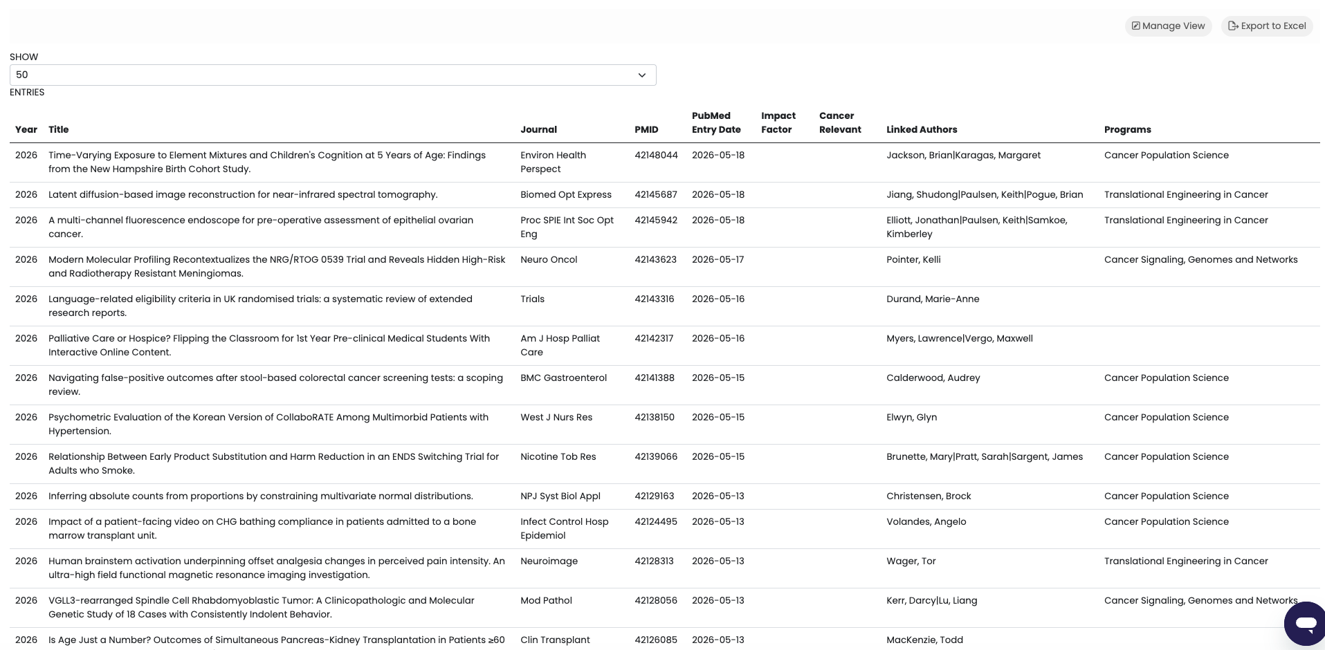This screenshot has width=1325, height=650.
Task: Click PMID 42145687
Action: (x=656, y=194)
